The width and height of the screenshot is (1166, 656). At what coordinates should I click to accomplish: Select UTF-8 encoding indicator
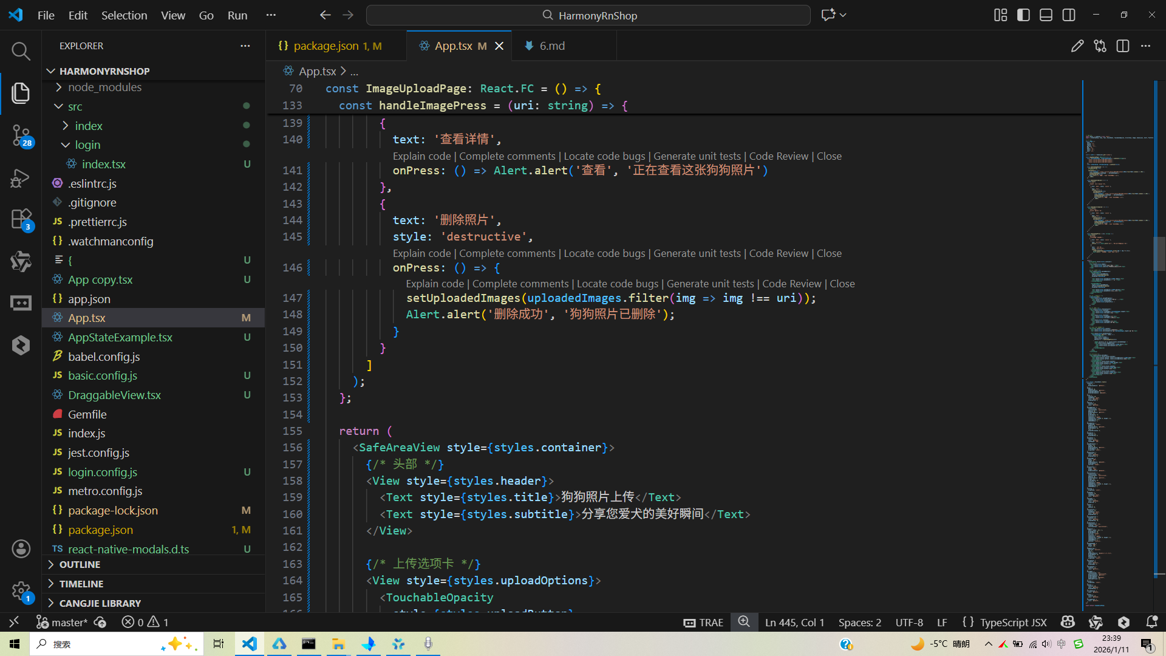pos(909,622)
